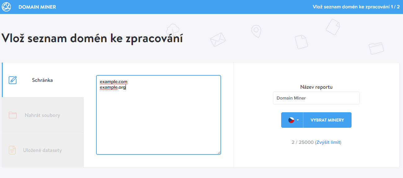The width and height of the screenshot is (403, 178).
Task: Click the textarea resize handle corner
Action: [x=219, y=152]
